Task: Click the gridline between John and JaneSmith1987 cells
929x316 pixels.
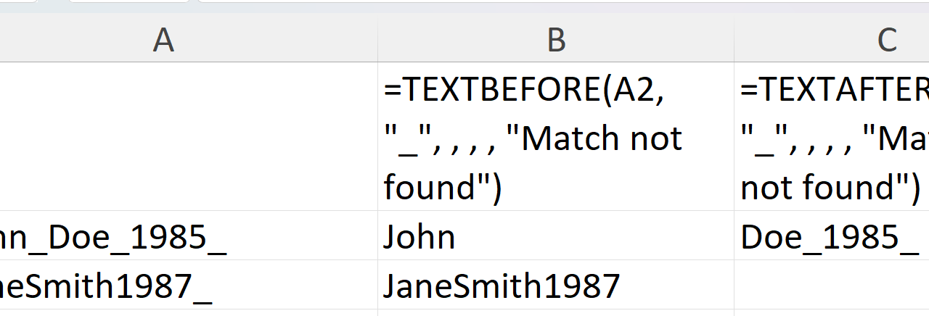Action: (x=555, y=260)
